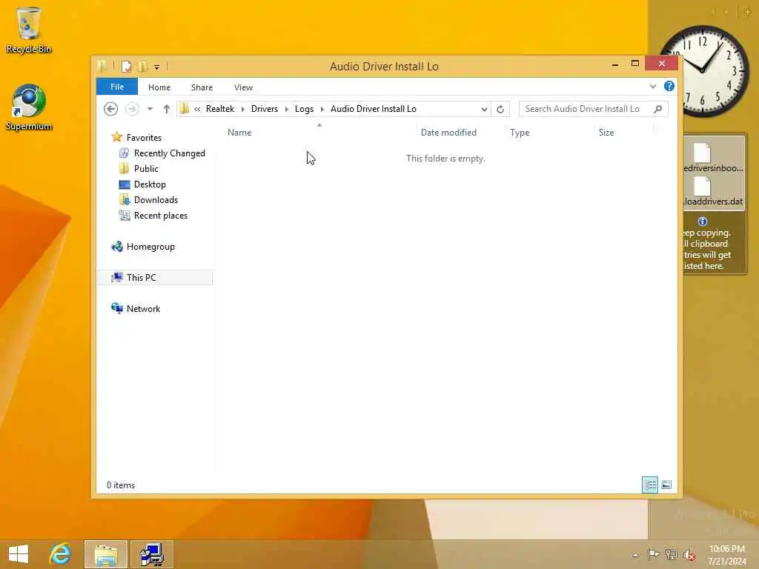Switch to the View ribbon tab

(243, 87)
